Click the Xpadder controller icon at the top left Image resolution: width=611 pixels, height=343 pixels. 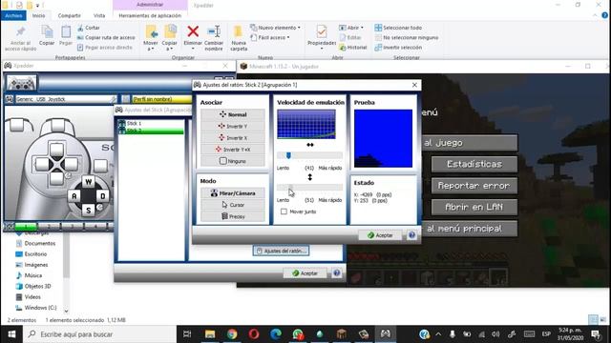tap(21, 83)
